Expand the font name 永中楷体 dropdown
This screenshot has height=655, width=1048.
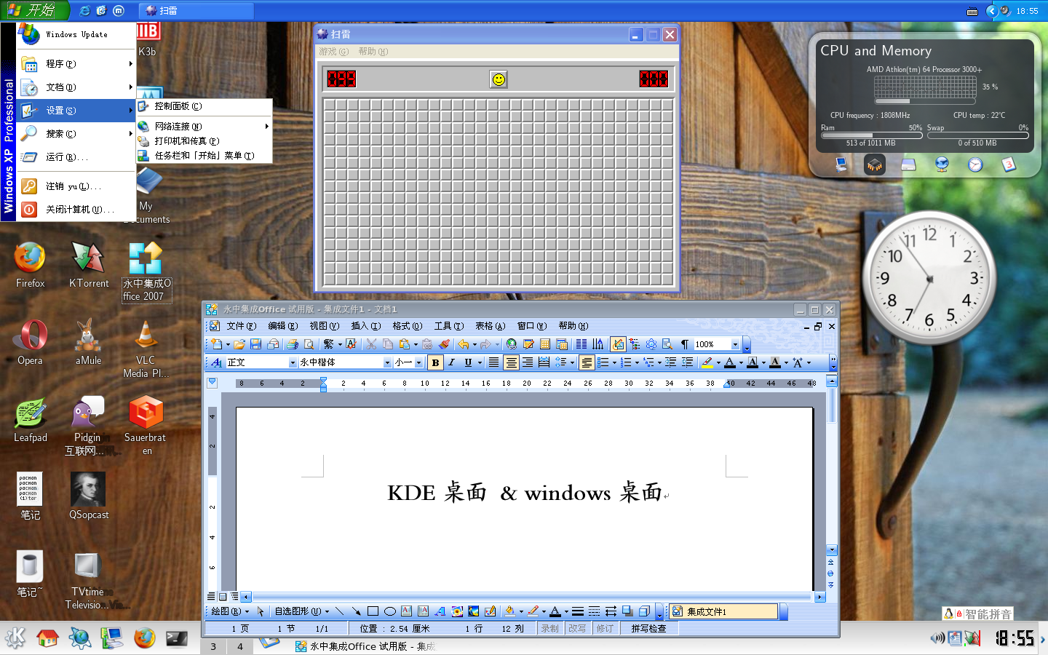pos(387,362)
